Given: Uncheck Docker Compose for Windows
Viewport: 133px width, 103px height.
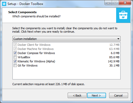Looking at the screenshot, I should click(x=15, y=53).
